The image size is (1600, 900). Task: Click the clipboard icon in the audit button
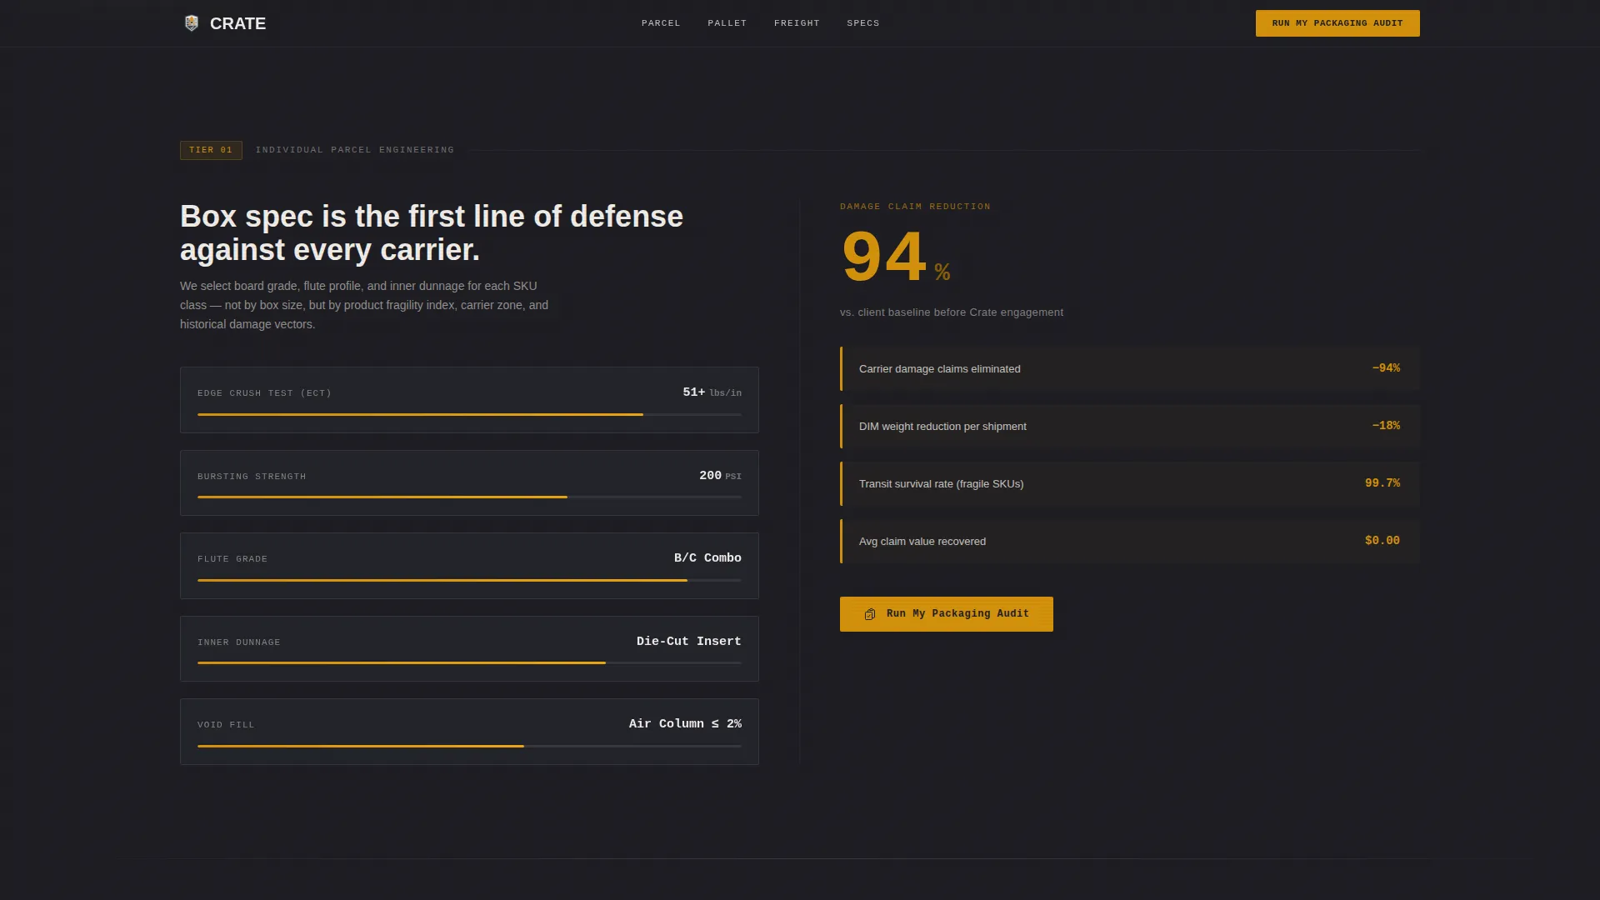click(x=870, y=614)
